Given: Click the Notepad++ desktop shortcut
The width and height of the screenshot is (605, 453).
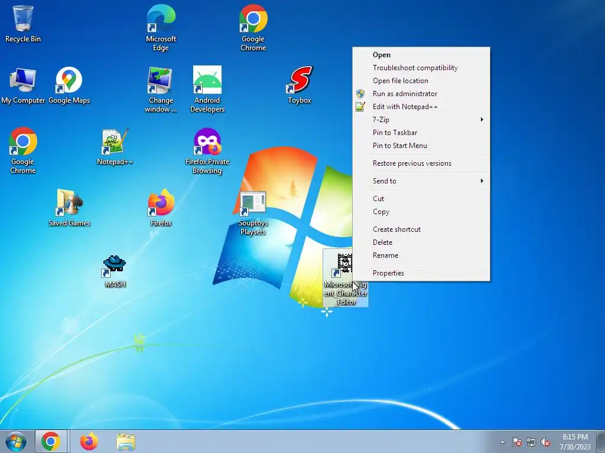Looking at the screenshot, I should pos(115,147).
